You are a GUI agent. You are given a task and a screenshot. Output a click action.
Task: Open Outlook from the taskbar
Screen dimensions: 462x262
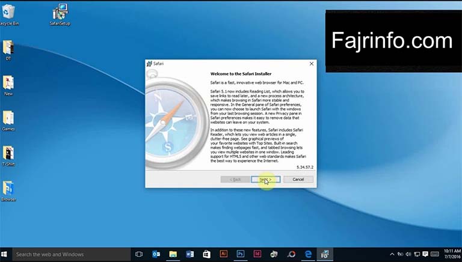(156, 254)
